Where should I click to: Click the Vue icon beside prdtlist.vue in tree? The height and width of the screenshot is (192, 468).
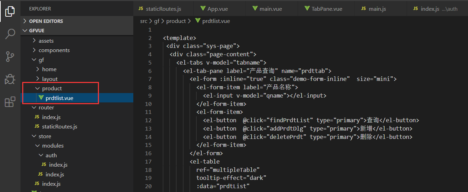click(41, 98)
